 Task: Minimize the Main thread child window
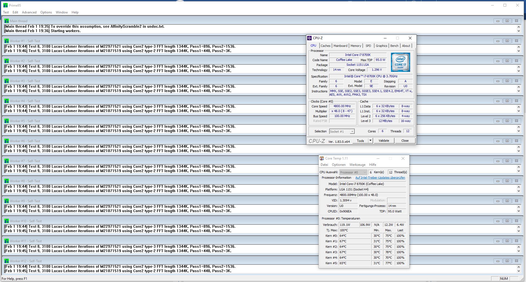pos(498,21)
